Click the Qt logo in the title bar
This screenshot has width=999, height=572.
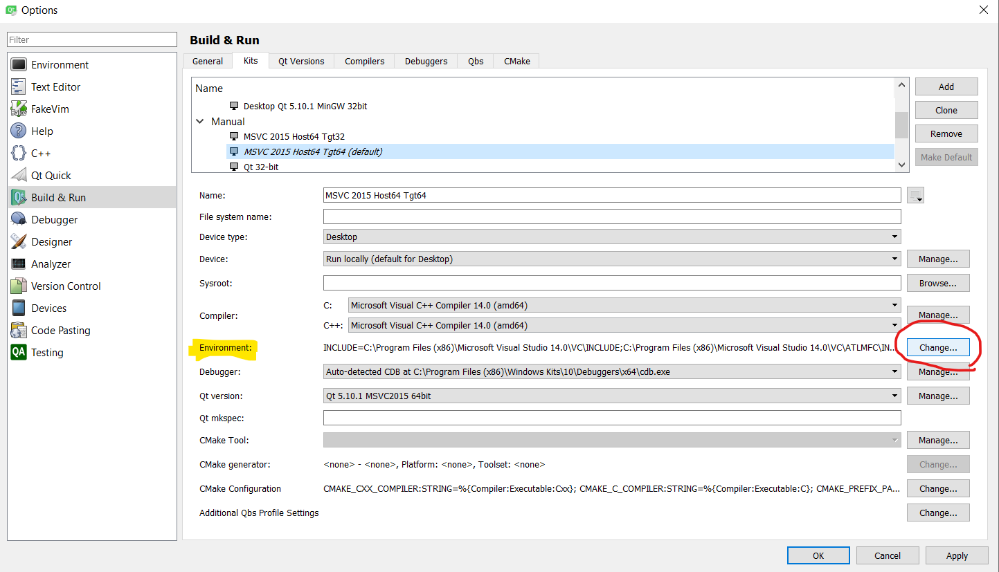point(10,10)
